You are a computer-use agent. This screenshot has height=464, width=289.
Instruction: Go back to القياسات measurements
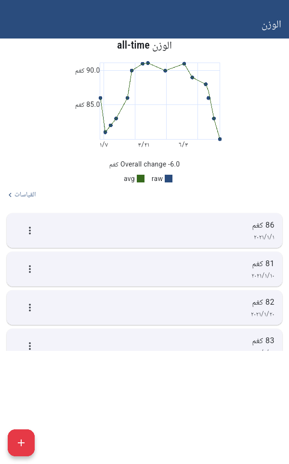[22, 194]
